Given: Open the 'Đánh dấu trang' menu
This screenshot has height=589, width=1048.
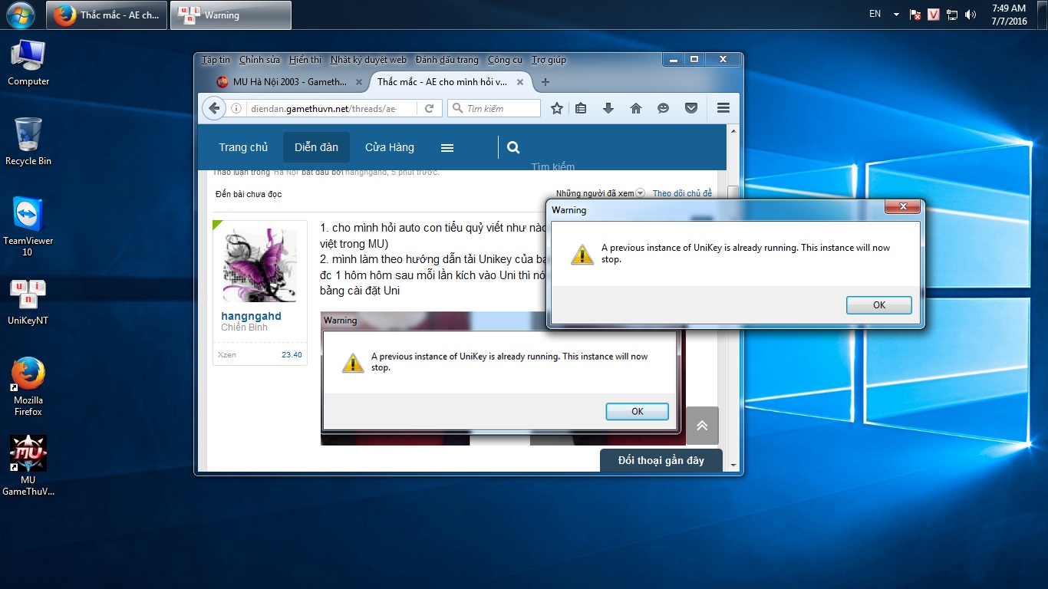Looking at the screenshot, I should [x=447, y=60].
